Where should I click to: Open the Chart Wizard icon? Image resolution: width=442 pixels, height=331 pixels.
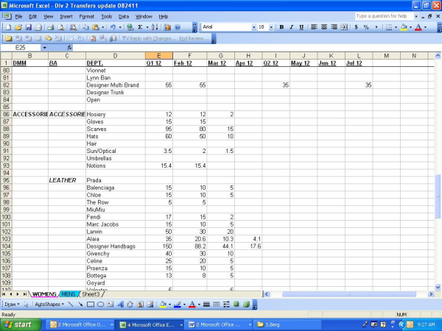click(166, 27)
